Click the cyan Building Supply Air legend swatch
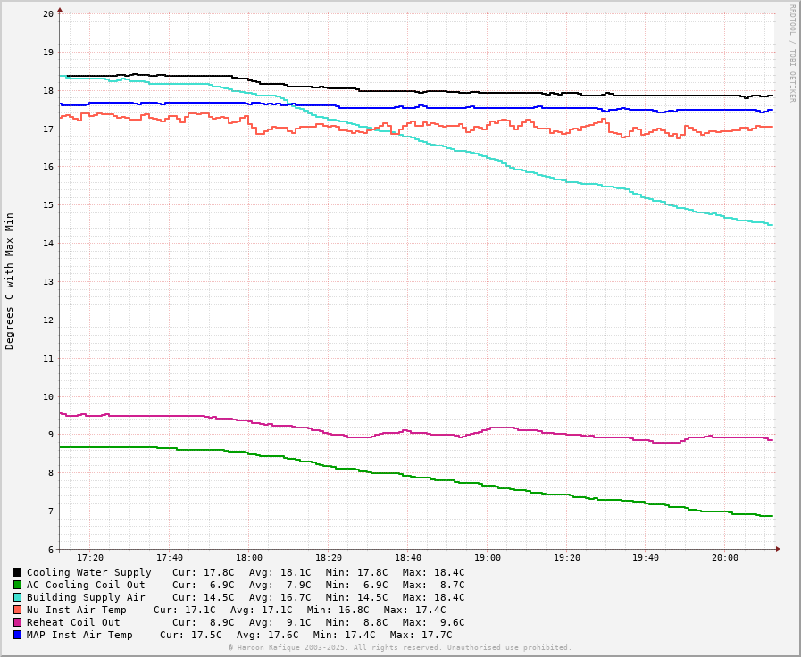 (17, 597)
